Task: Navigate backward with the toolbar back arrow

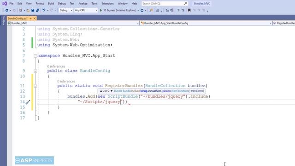Action: pyautogui.click(x=7, y=10)
